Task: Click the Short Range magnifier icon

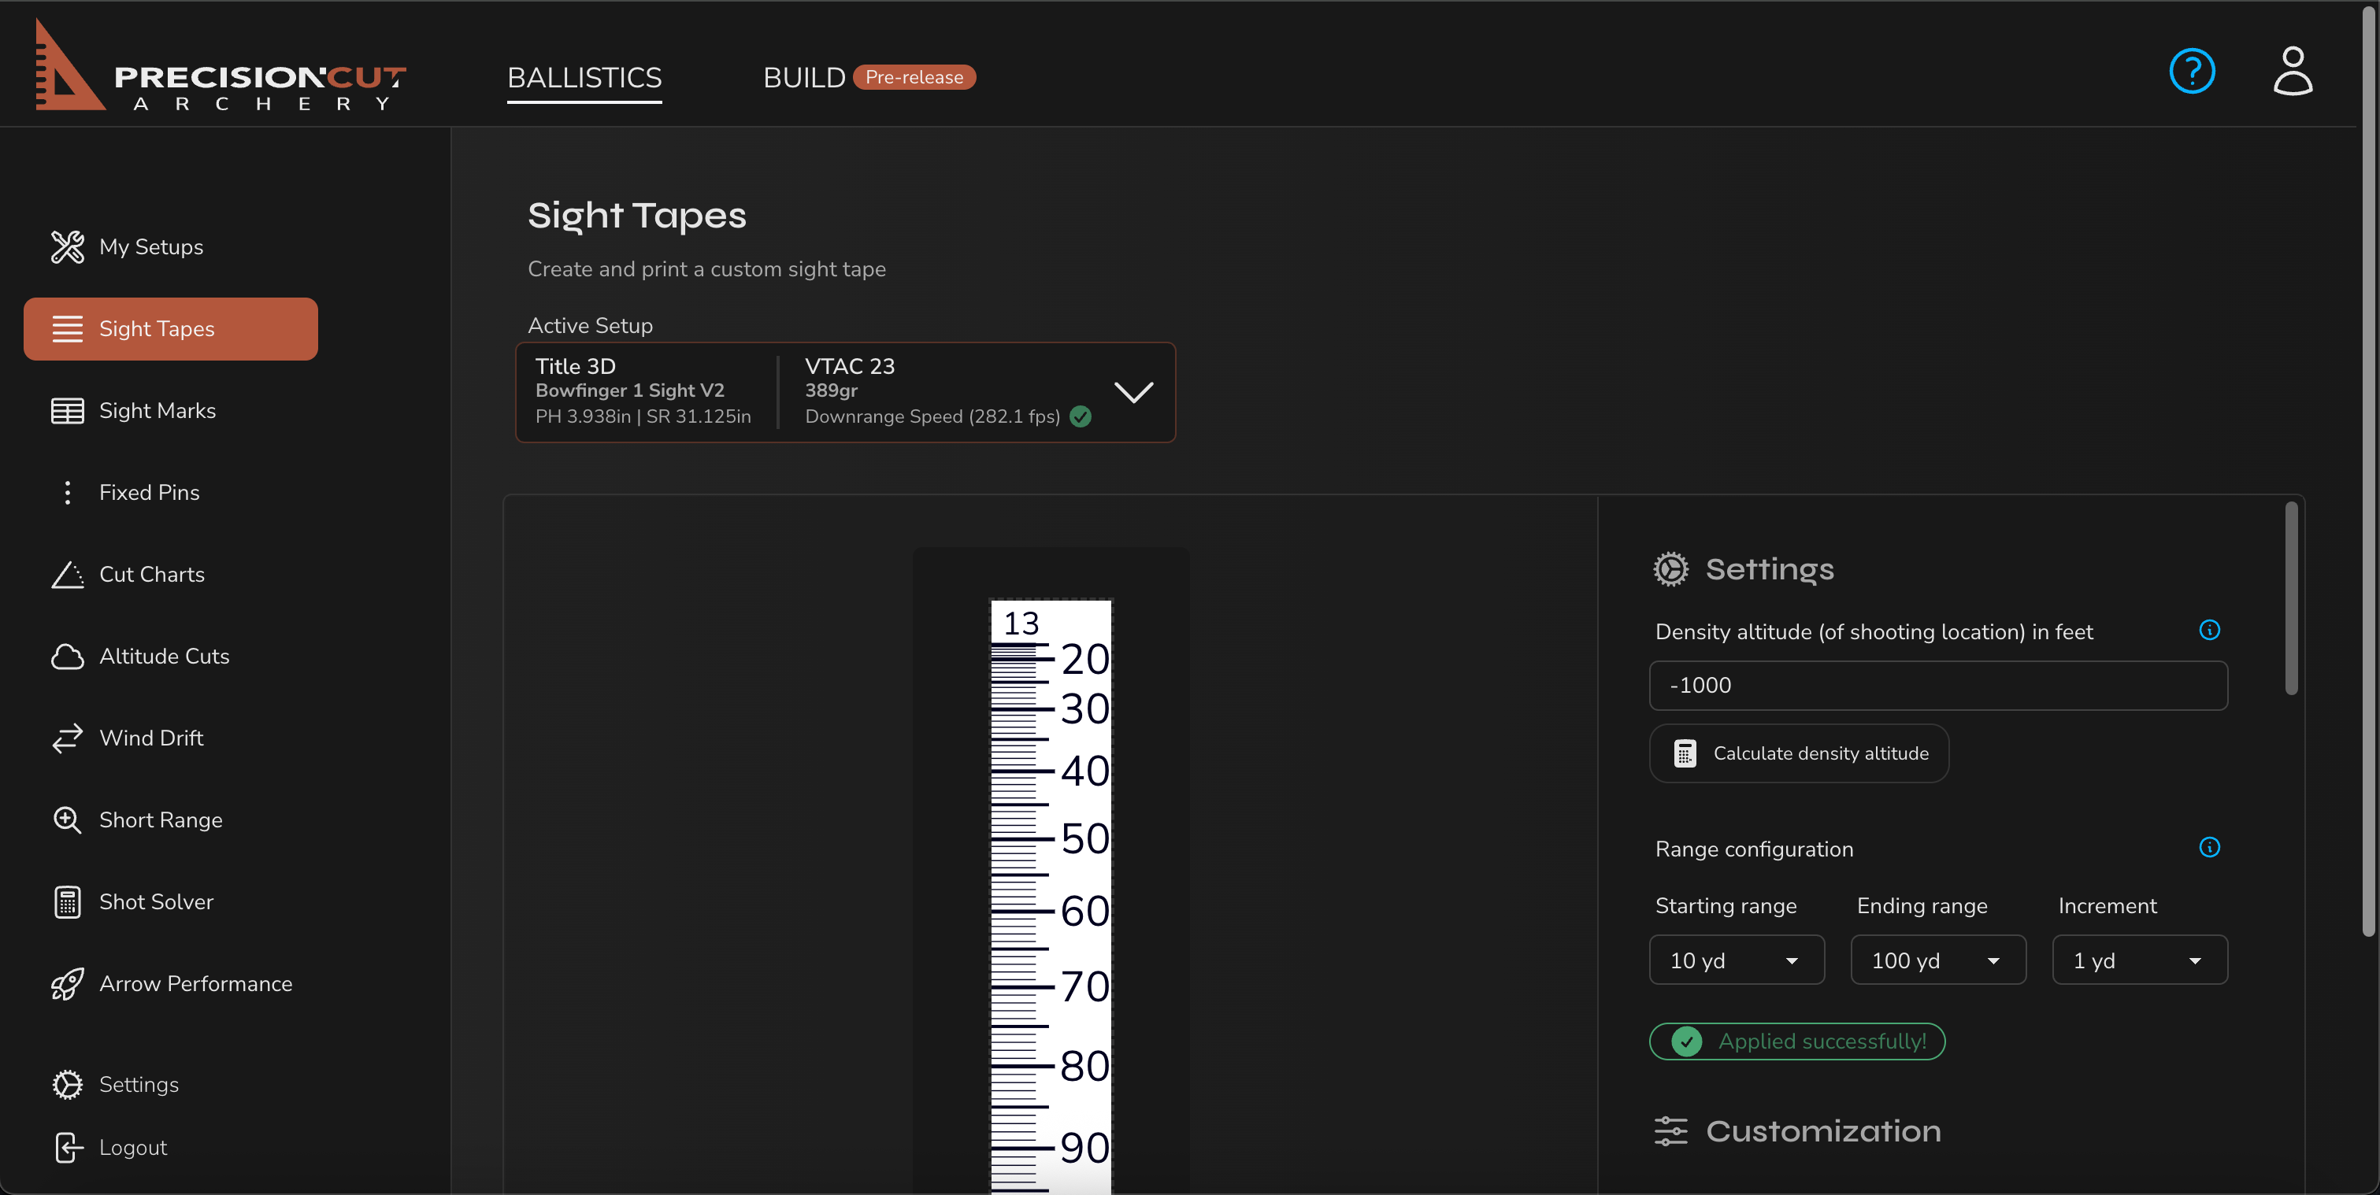Action: coord(68,820)
